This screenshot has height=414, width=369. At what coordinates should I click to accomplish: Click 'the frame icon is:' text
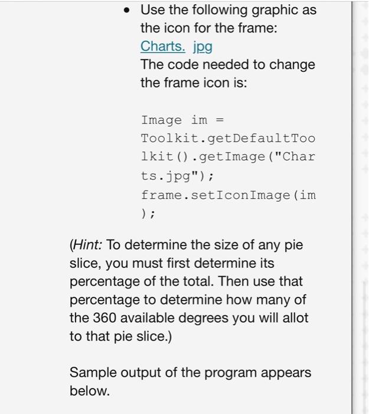194,83
